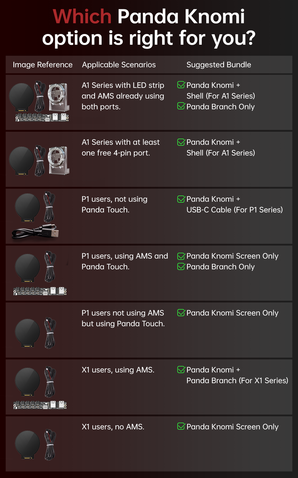Click the red word 'Which' in the title

tap(82, 16)
